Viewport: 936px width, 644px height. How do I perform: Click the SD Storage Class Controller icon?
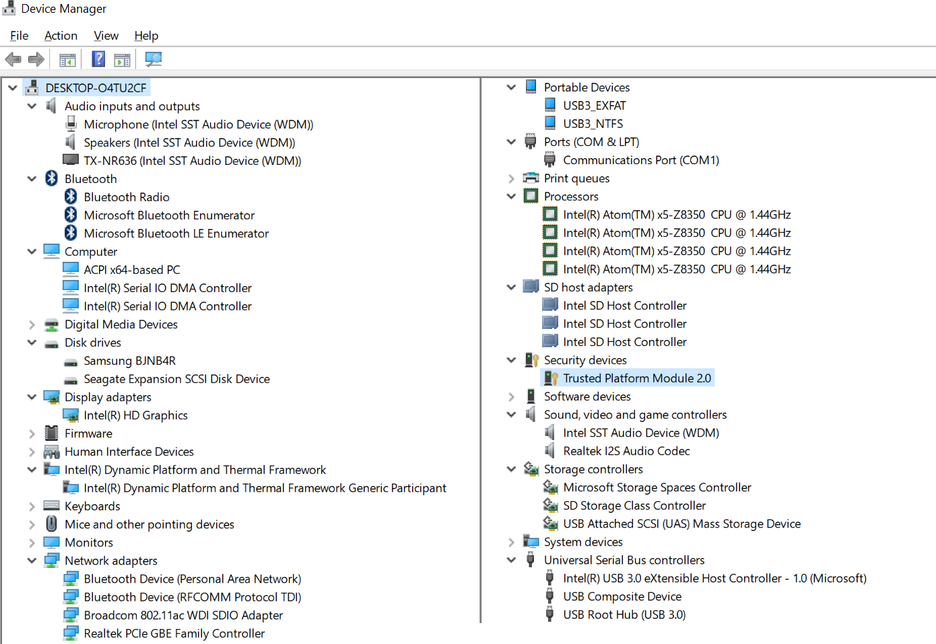(x=551, y=505)
